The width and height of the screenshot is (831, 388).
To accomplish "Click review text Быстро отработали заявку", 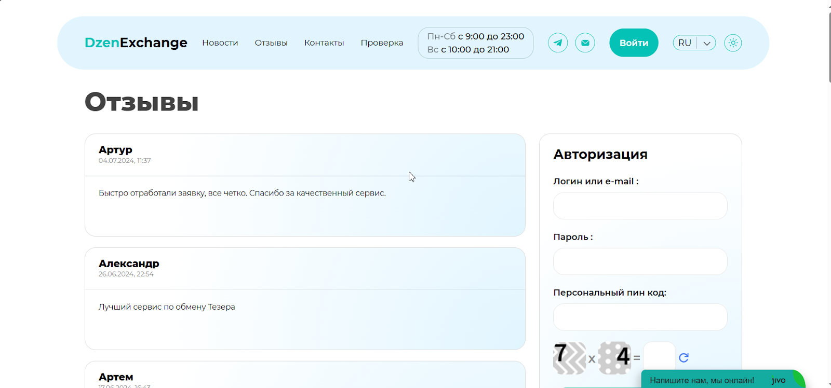I will pyautogui.click(x=242, y=193).
